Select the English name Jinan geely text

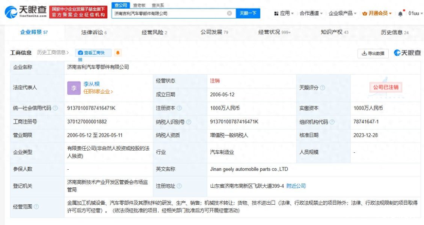tap(249, 169)
